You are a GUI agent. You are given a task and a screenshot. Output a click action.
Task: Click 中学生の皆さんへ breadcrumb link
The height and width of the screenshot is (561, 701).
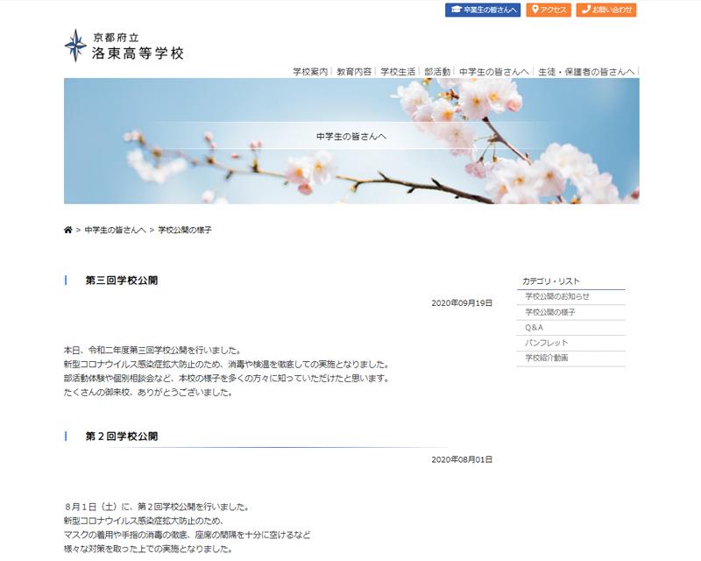click(115, 230)
